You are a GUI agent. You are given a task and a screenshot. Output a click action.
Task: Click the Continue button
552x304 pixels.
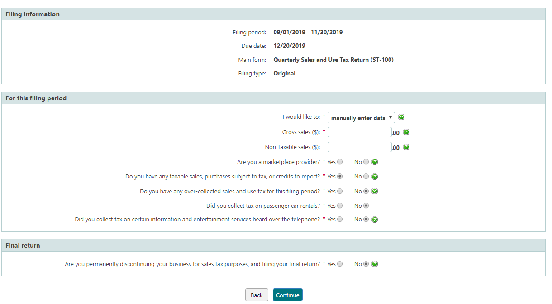tap(288, 295)
